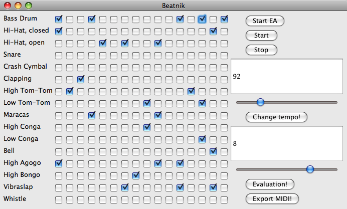This screenshot has height=209, width=347.
Task: Check the last Whistle beat checkbox
Action: [x=224, y=199]
